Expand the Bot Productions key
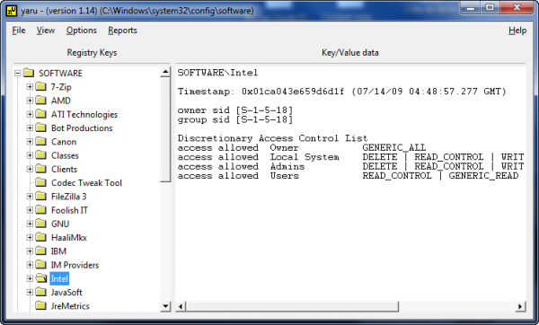539x325 pixels. point(30,128)
